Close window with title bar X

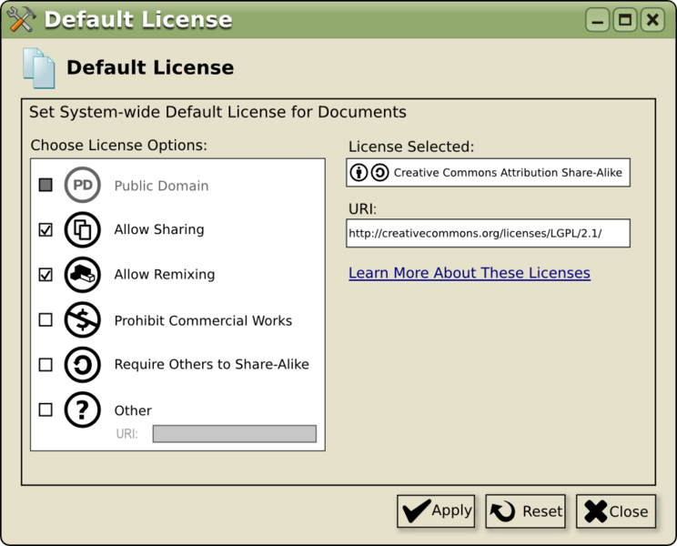pos(652,20)
